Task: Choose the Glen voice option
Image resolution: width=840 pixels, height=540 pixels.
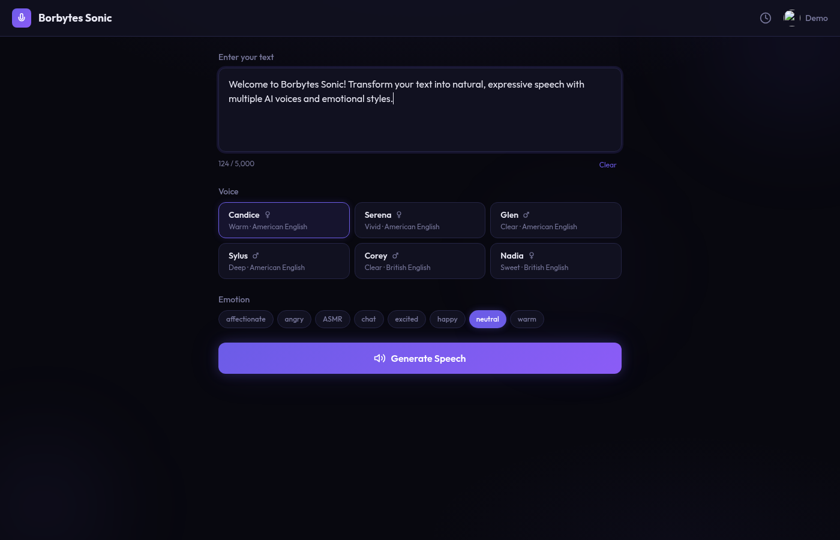Action: pyautogui.click(x=556, y=220)
